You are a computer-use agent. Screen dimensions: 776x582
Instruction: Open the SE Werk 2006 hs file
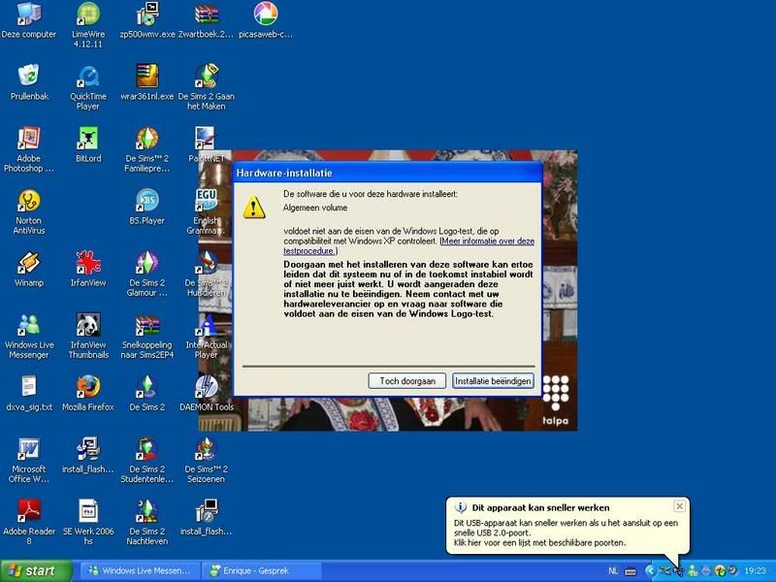(x=88, y=523)
